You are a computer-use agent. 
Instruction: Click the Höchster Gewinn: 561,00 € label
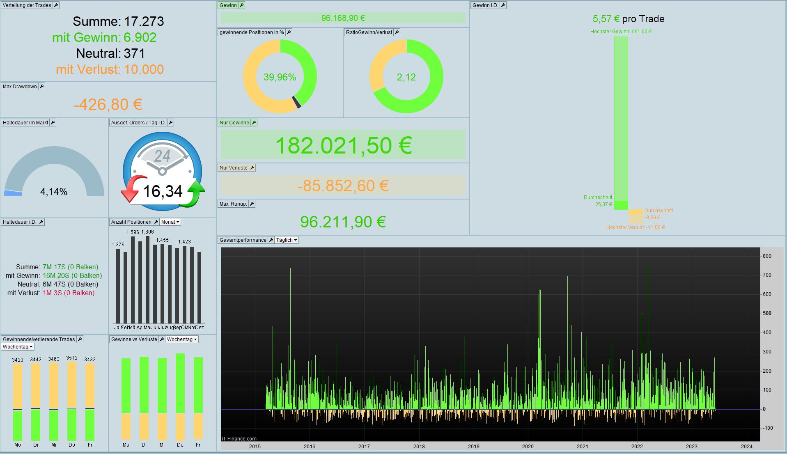[621, 32]
